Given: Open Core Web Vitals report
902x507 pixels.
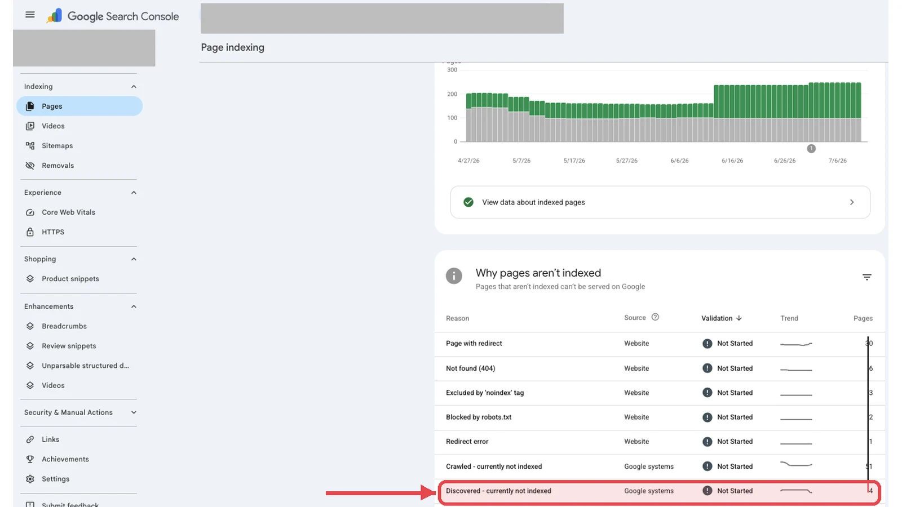Looking at the screenshot, I should [79, 212].
